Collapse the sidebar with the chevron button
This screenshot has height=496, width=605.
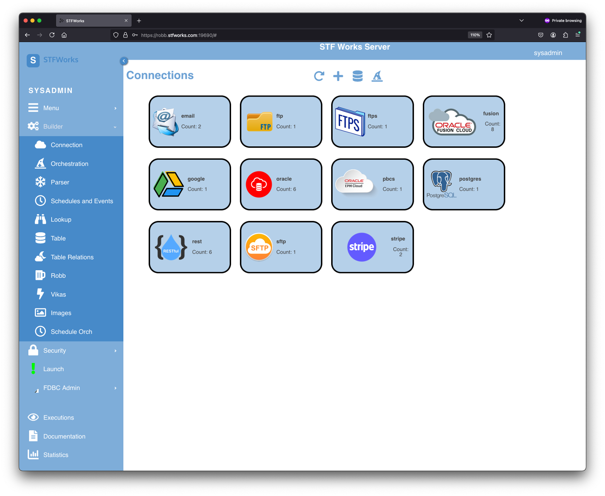[x=124, y=61]
